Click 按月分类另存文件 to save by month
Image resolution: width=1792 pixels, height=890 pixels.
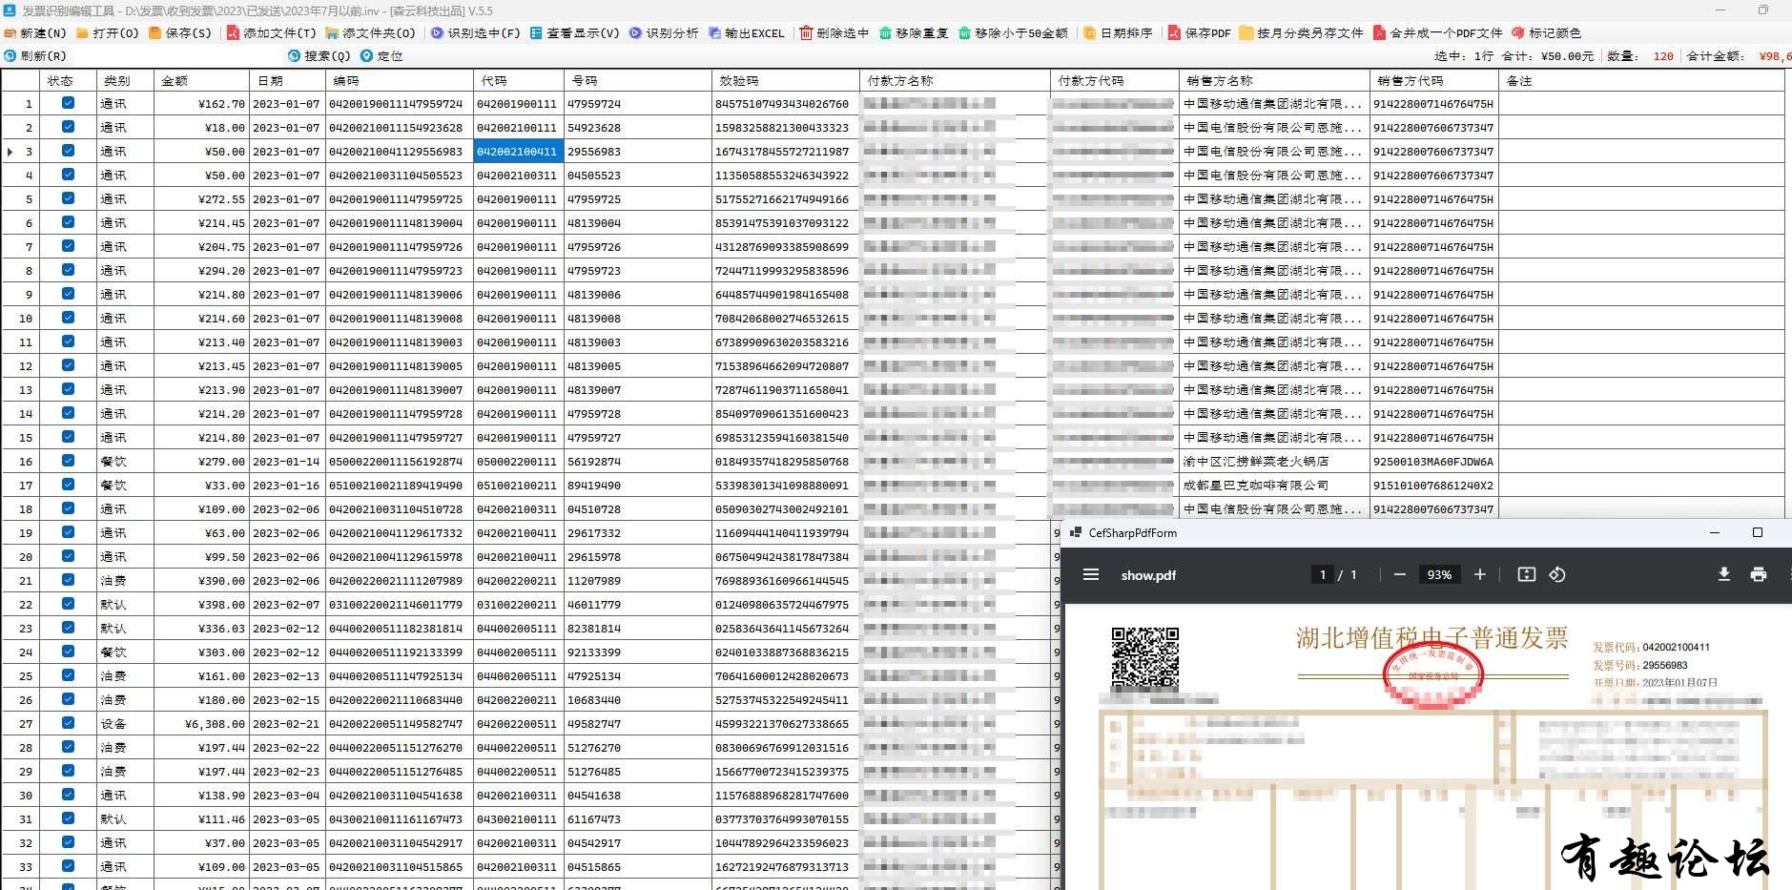click(1302, 32)
